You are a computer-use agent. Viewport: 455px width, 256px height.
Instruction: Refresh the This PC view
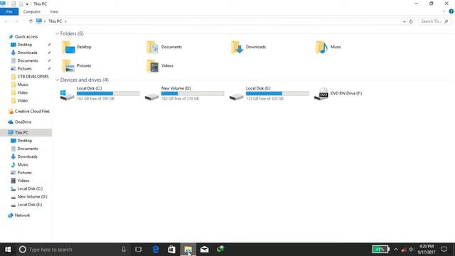411,21
